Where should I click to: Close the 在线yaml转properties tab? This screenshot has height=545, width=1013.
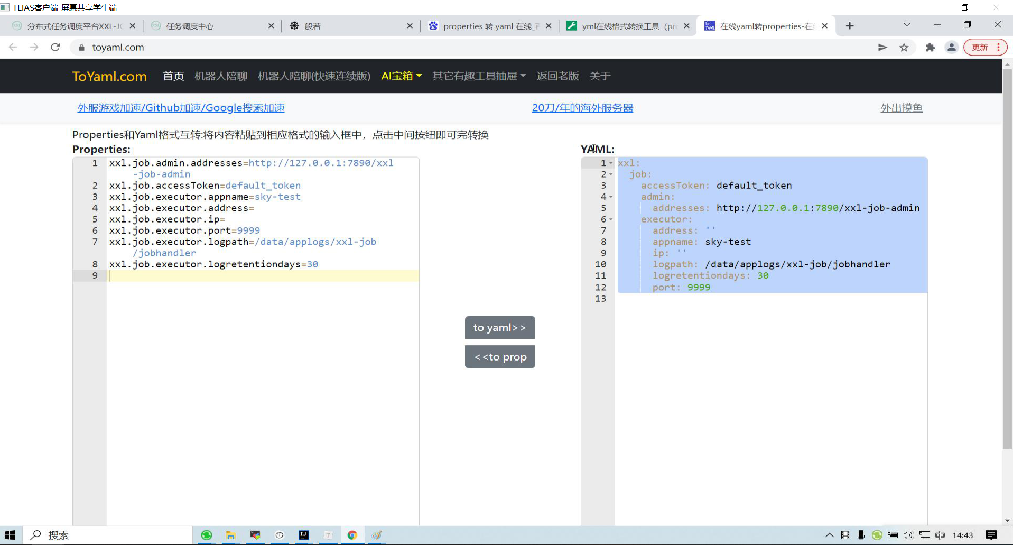click(824, 26)
